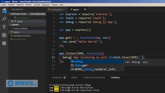Open the Sélection menu
The image size is (165, 93).
coord(20,5)
